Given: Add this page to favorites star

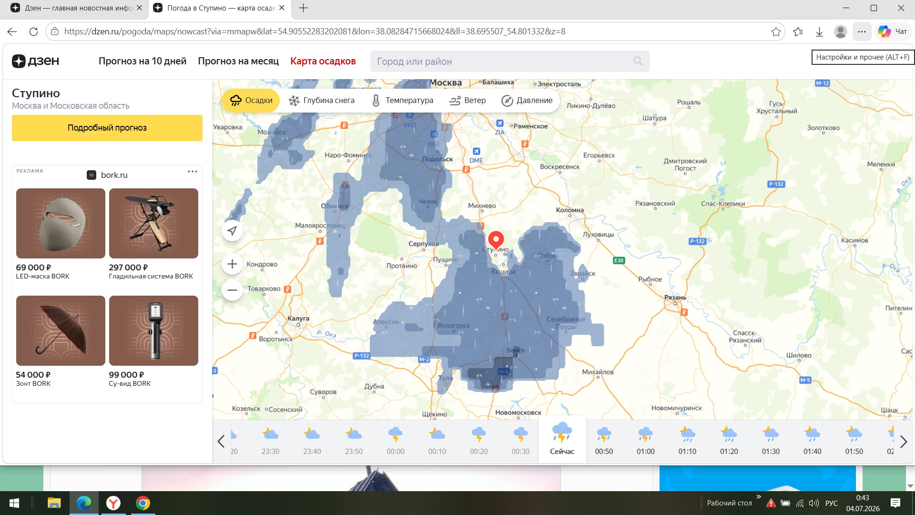Looking at the screenshot, I should [776, 31].
